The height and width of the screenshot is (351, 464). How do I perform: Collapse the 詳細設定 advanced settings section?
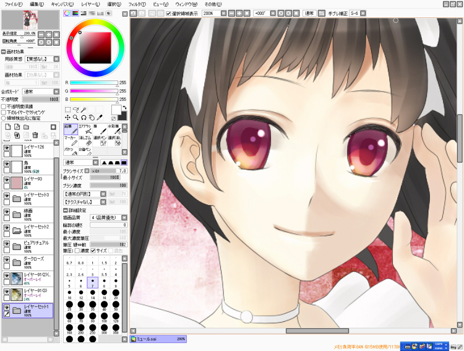pos(66,210)
